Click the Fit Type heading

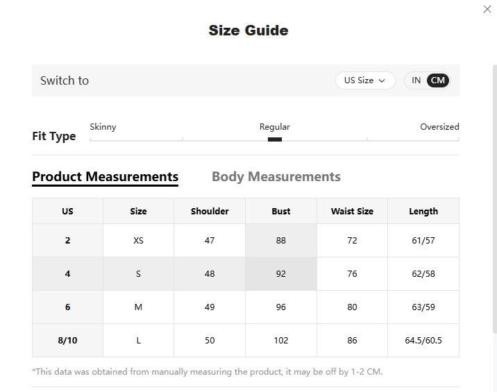[54, 136]
